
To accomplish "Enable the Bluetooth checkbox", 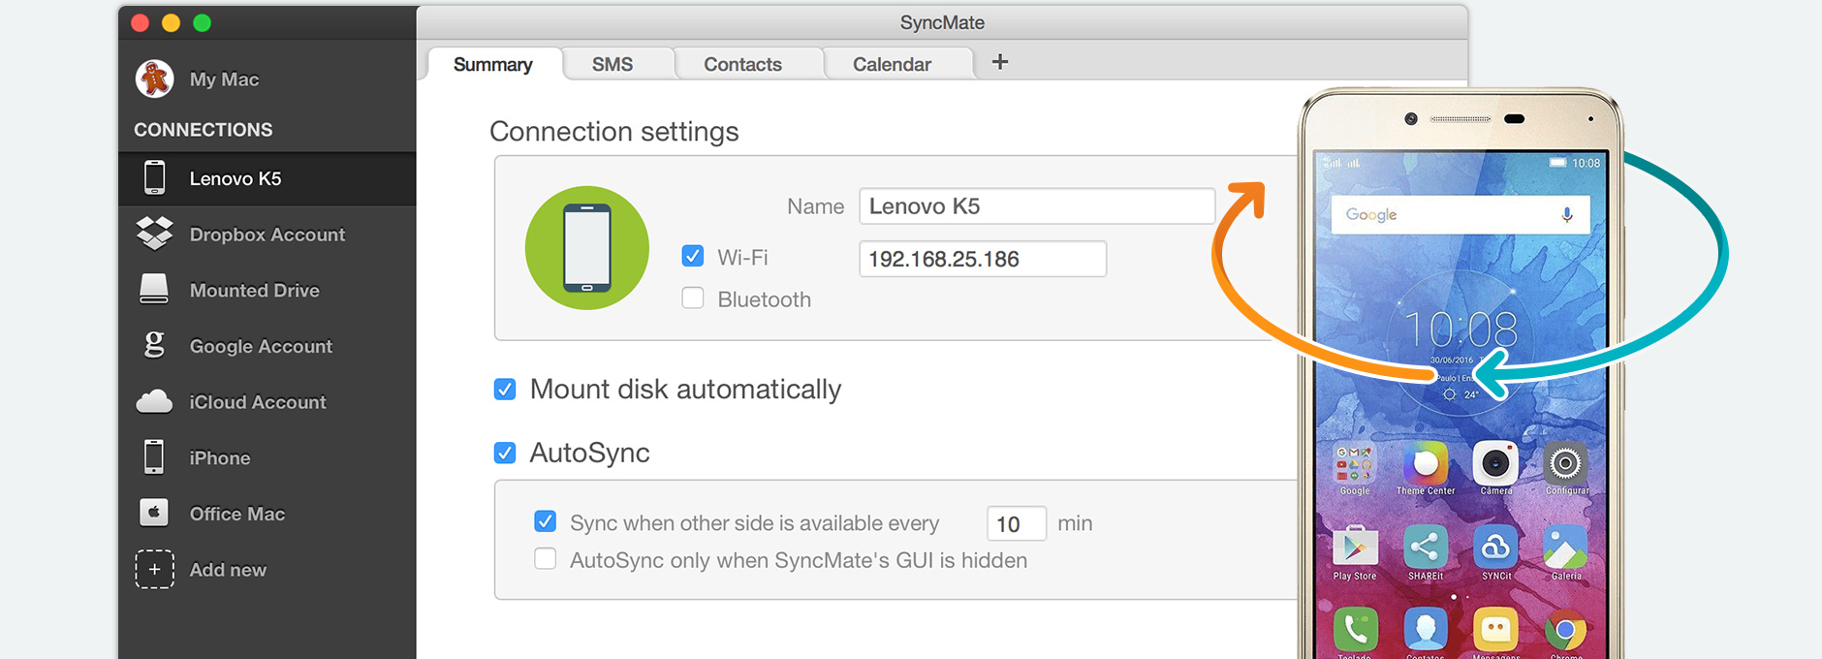I will pyautogui.click(x=692, y=298).
